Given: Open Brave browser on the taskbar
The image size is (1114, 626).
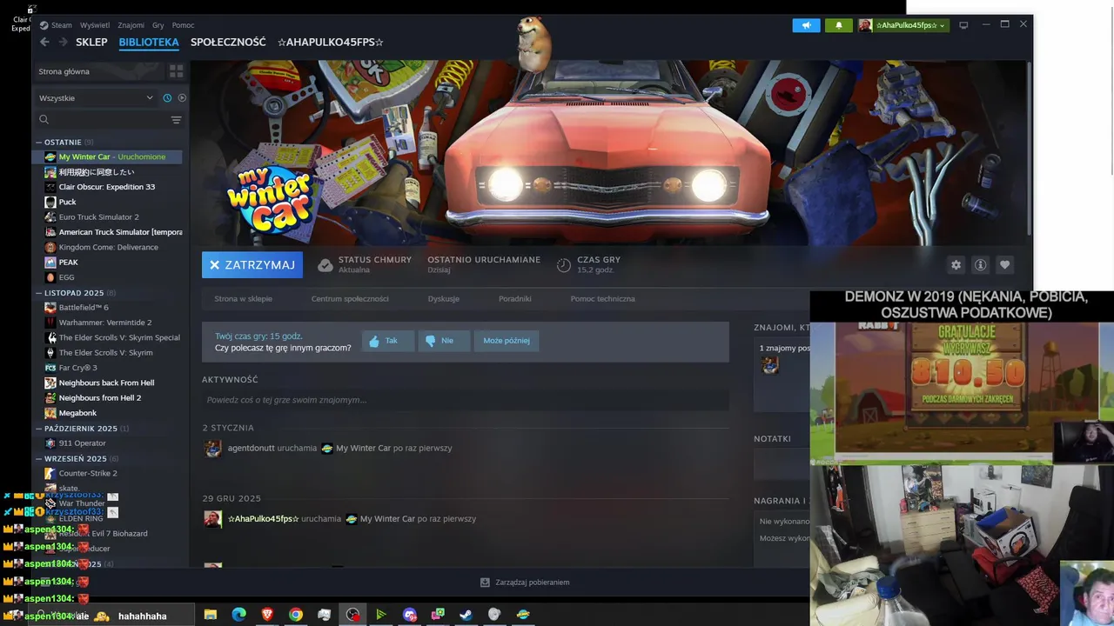Looking at the screenshot, I should [267, 615].
